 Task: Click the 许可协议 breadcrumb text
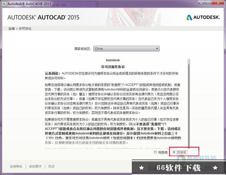(x=25, y=29)
